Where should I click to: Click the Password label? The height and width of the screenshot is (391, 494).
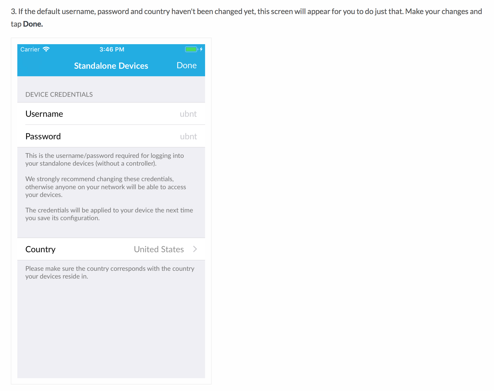coord(43,137)
